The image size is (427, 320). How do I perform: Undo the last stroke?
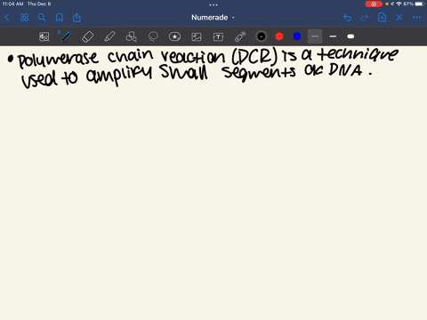coord(347,18)
